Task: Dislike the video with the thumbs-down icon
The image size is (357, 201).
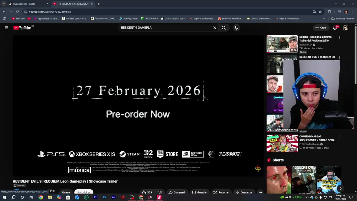Action: 160,192
